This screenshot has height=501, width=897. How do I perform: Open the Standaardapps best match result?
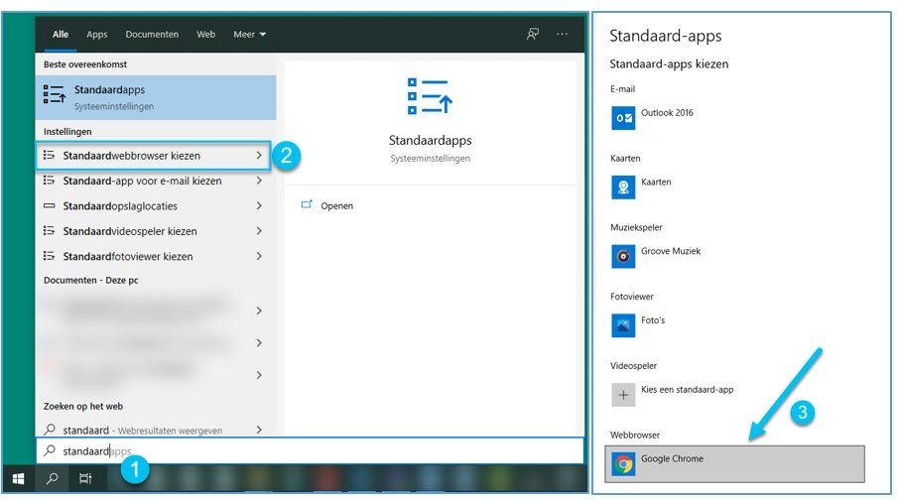(156, 97)
